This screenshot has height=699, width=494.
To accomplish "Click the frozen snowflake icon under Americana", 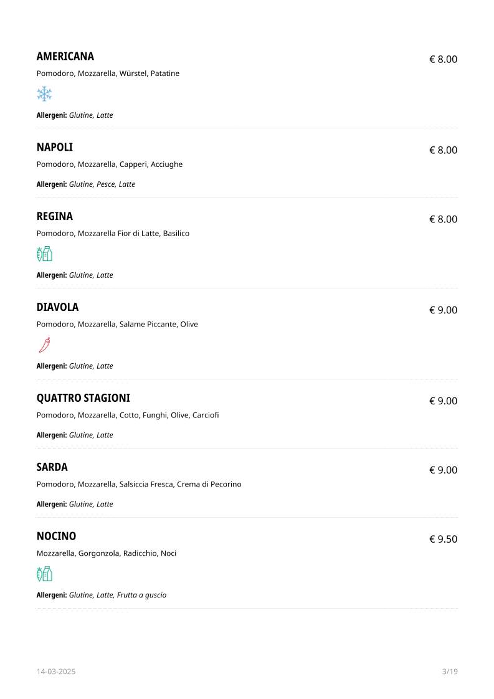I will [x=44, y=94].
